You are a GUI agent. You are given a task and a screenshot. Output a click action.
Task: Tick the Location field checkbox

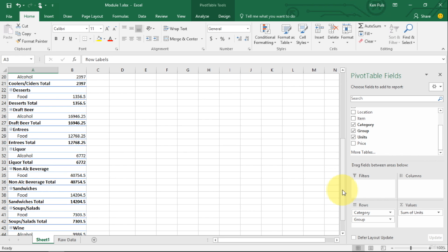tap(353, 112)
